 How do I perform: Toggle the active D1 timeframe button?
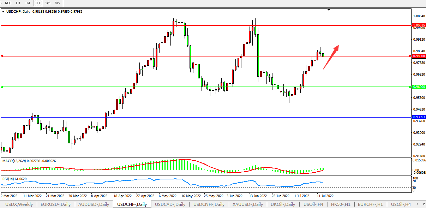click(x=38, y=3)
